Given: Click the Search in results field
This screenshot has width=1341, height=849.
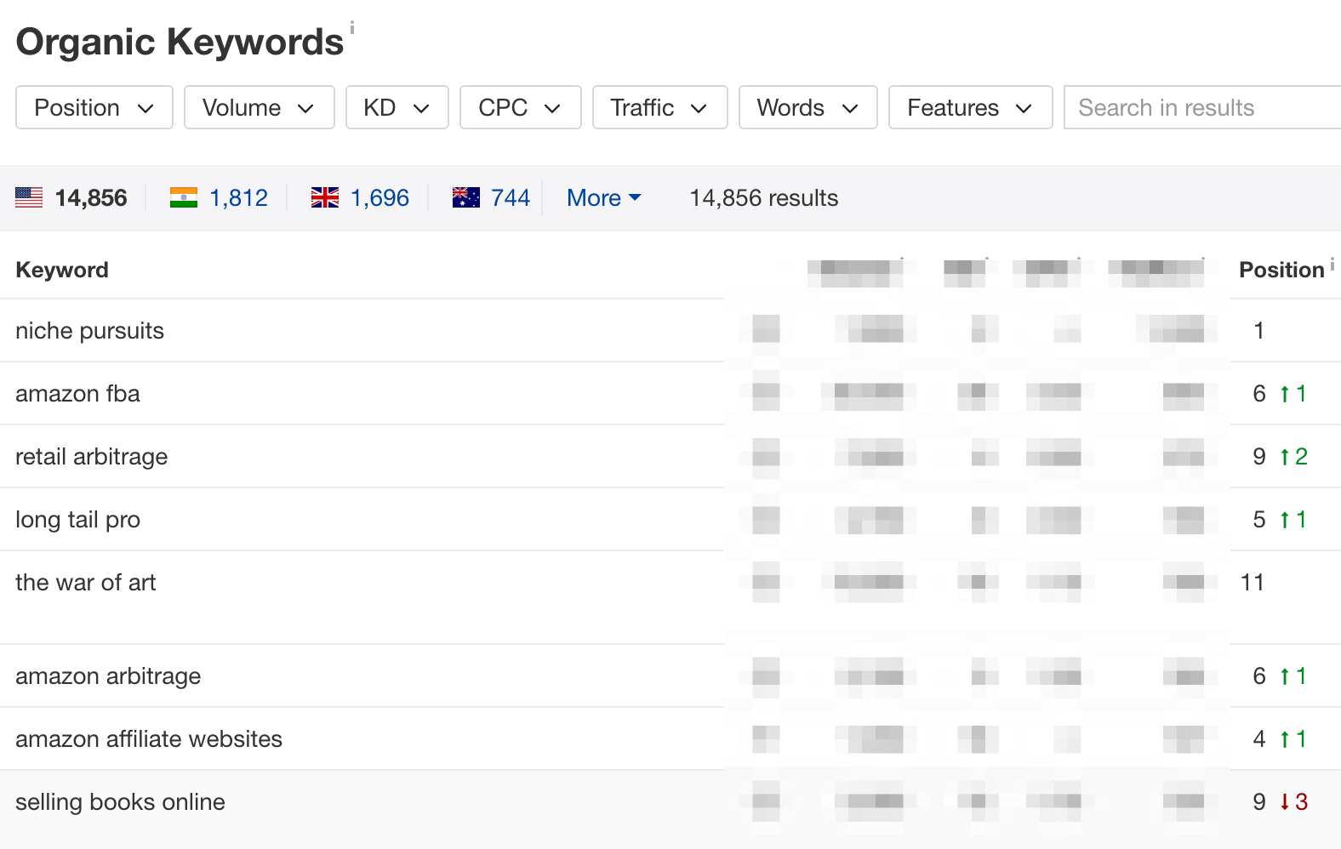Looking at the screenshot, I should pos(1202,107).
